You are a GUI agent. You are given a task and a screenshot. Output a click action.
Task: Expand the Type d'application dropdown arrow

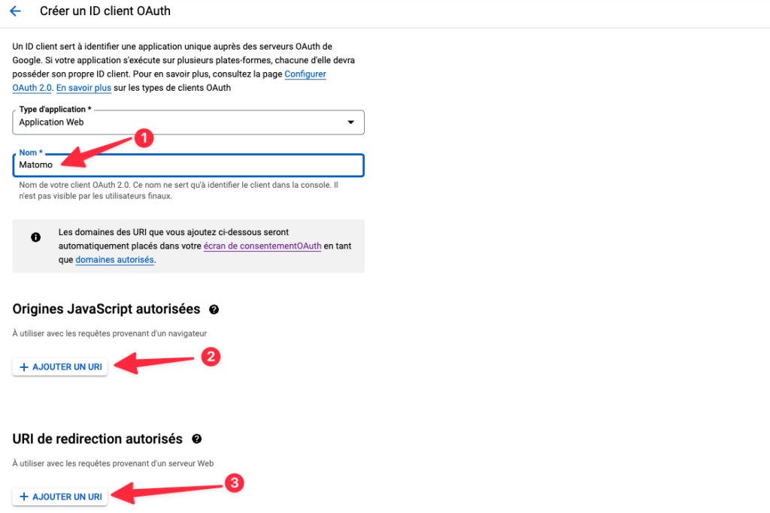(350, 122)
